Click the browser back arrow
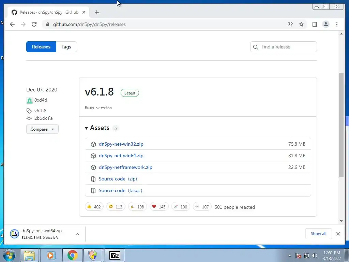Viewport: 349px width, 262px height. click(x=12, y=24)
